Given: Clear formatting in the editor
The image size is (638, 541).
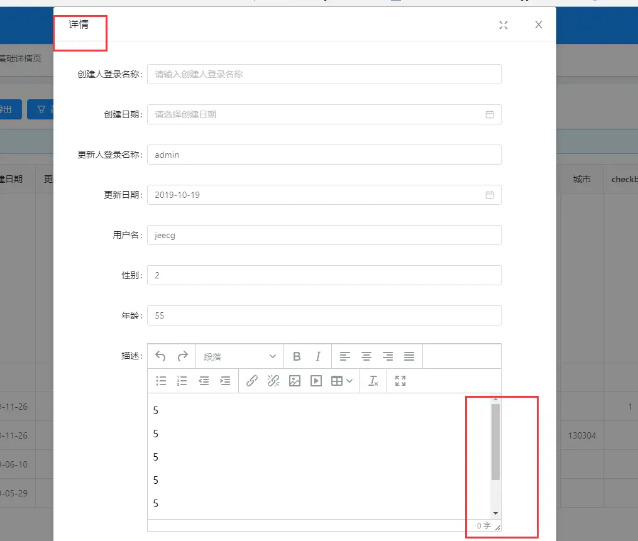Looking at the screenshot, I should 373,381.
